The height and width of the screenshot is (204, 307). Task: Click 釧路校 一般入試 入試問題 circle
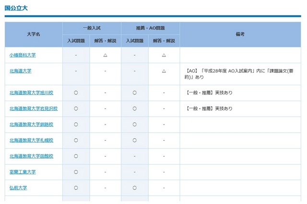click(76, 125)
